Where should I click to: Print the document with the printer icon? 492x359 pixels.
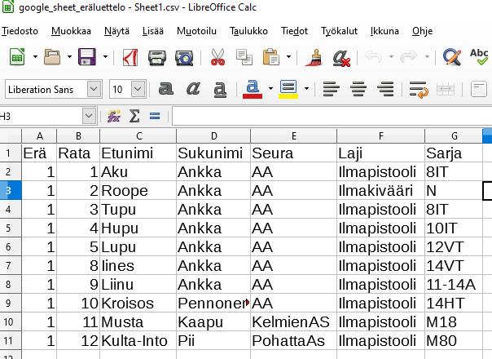(157, 58)
